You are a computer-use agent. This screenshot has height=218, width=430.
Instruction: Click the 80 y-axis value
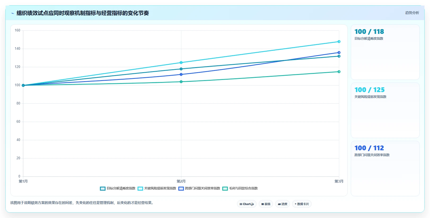coord(18,103)
